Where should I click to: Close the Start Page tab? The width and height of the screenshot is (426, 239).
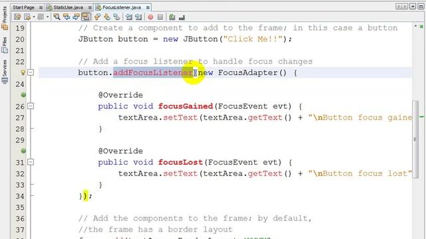pyautogui.click(x=41, y=7)
